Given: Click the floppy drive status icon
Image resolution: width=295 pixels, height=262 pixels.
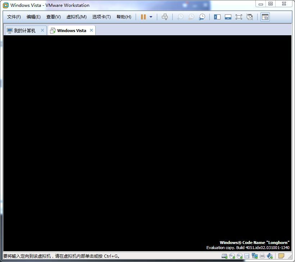Looking at the screenshot, I should (x=247, y=256).
